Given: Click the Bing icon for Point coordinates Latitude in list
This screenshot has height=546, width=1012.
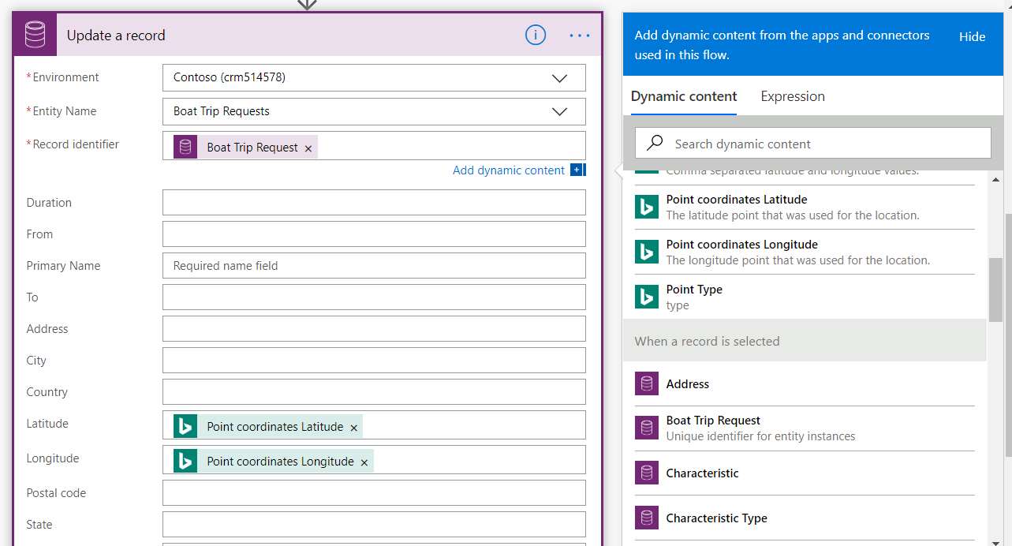Looking at the screenshot, I should [x=647, y=207].
